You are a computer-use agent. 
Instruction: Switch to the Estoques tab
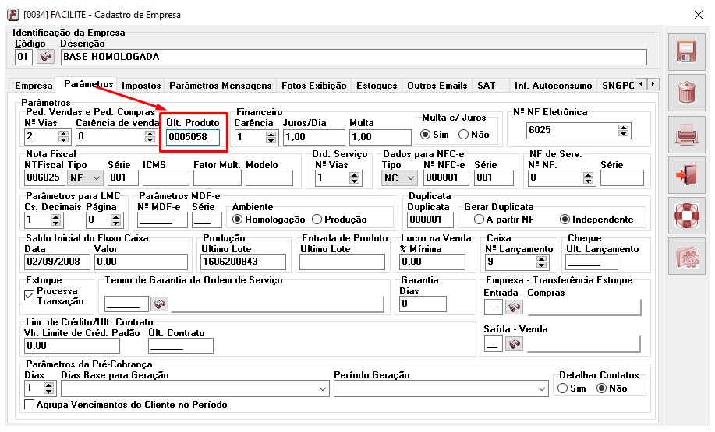click(x=377, y=86)
